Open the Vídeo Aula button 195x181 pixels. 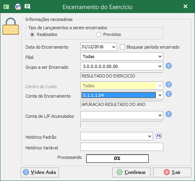[x=40, y=172]
